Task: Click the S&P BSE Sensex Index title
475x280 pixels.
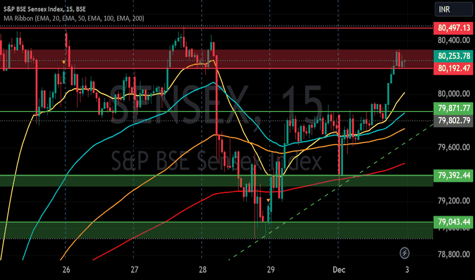Action: pyautogui.click(x=44, y=9)
